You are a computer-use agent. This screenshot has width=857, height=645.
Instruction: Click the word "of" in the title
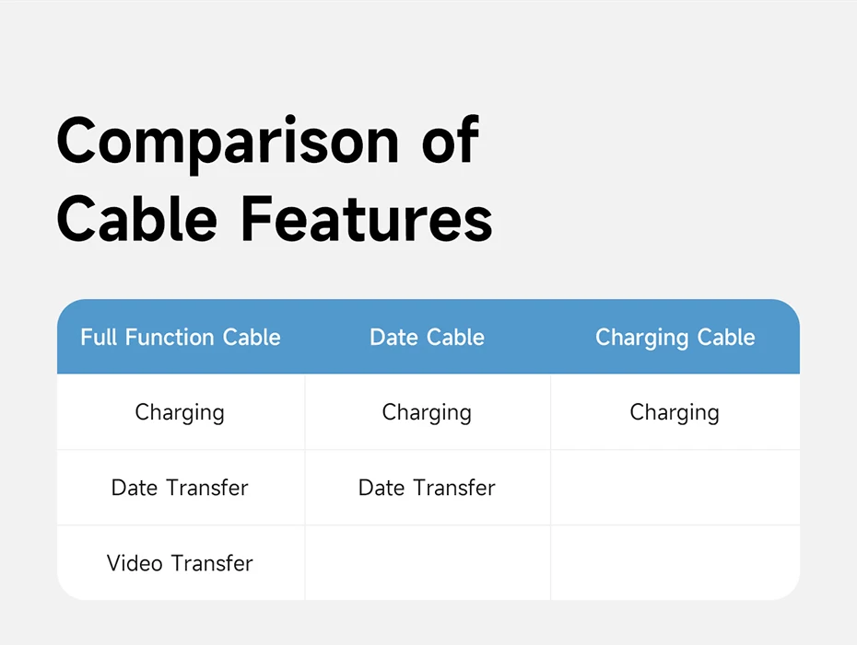click(x=450, y=141)
